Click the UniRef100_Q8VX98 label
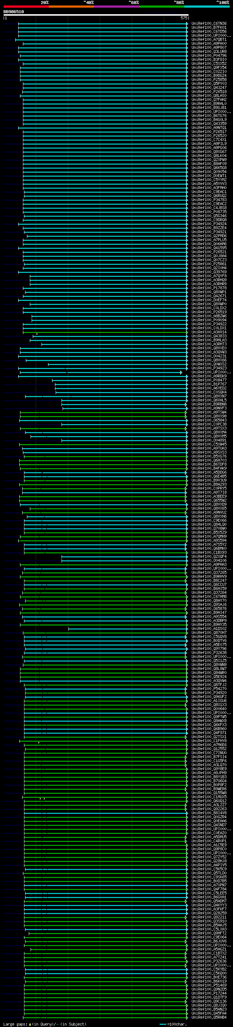Screen dimensions: 233x1027 pyautogui.click(x=209, y=416)
